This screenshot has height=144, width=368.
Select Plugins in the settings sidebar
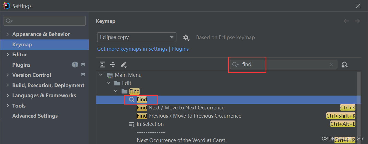pyautogui.click(x=21, y=65)
